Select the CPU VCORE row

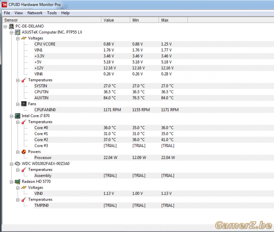[154, 44]
